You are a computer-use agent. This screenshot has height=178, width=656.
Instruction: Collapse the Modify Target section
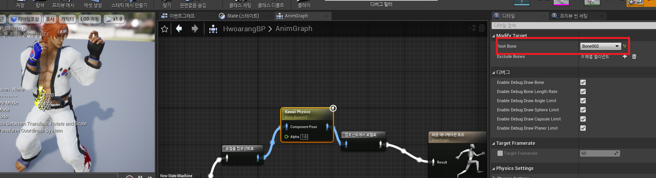[493, 36]
